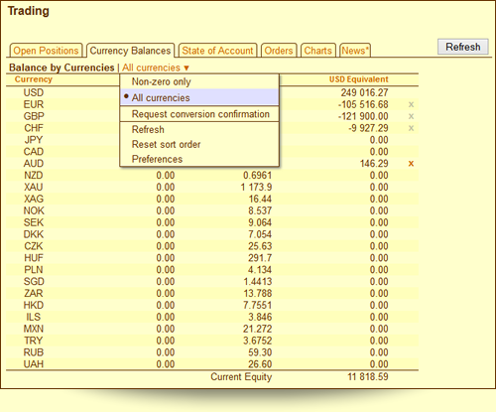Viewport: 496px width, 412px height.
Task: Click the HUF rate 291.7
Action: [260, 258]
